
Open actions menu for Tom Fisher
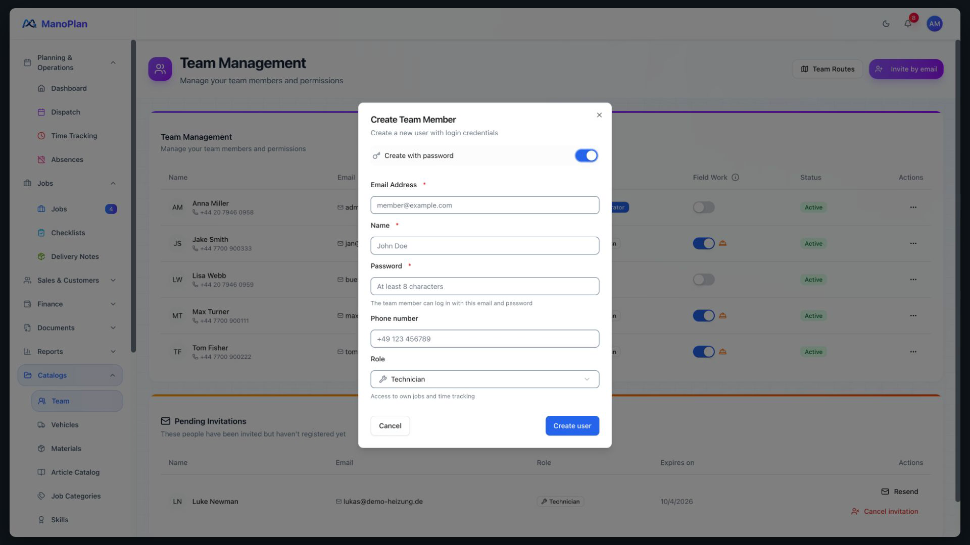tap(913, 352)
